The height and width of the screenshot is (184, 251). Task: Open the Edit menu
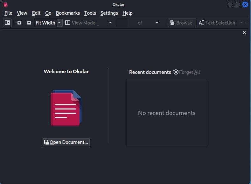coord(36,13)
